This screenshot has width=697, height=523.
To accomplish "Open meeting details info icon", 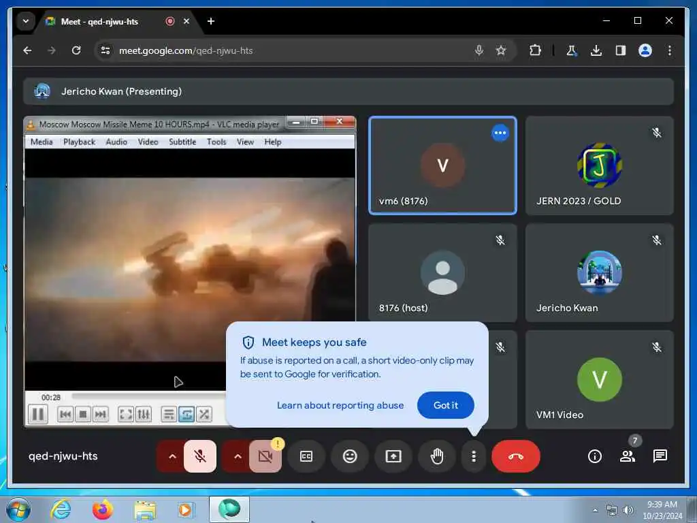I will coord(594,456).
